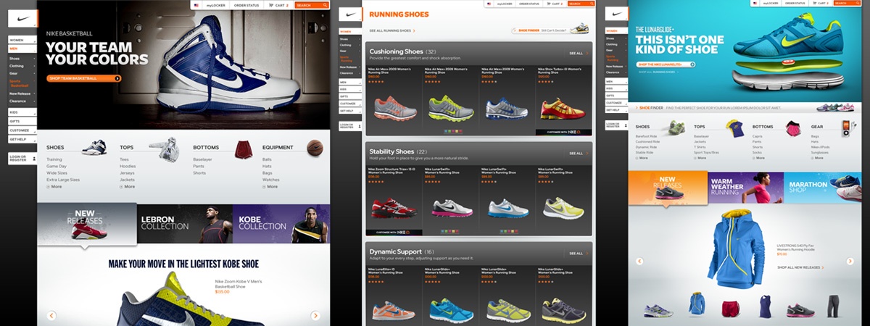Click the next arrow on the Kobe shoe carousel

click(x=315, y=315)
